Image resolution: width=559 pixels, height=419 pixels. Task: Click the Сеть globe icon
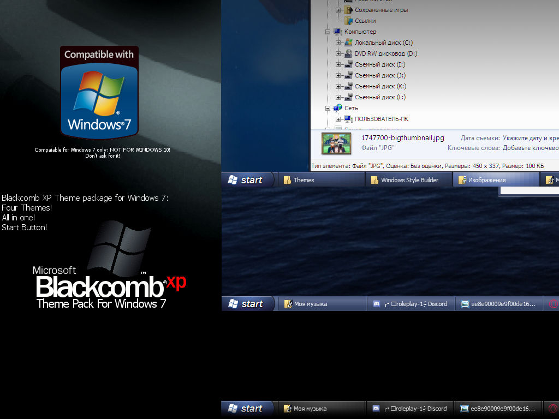point(339,108)
